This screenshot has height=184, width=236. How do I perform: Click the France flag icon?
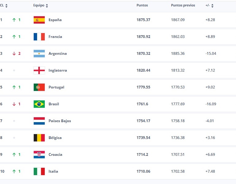click(x=39, y=37)
